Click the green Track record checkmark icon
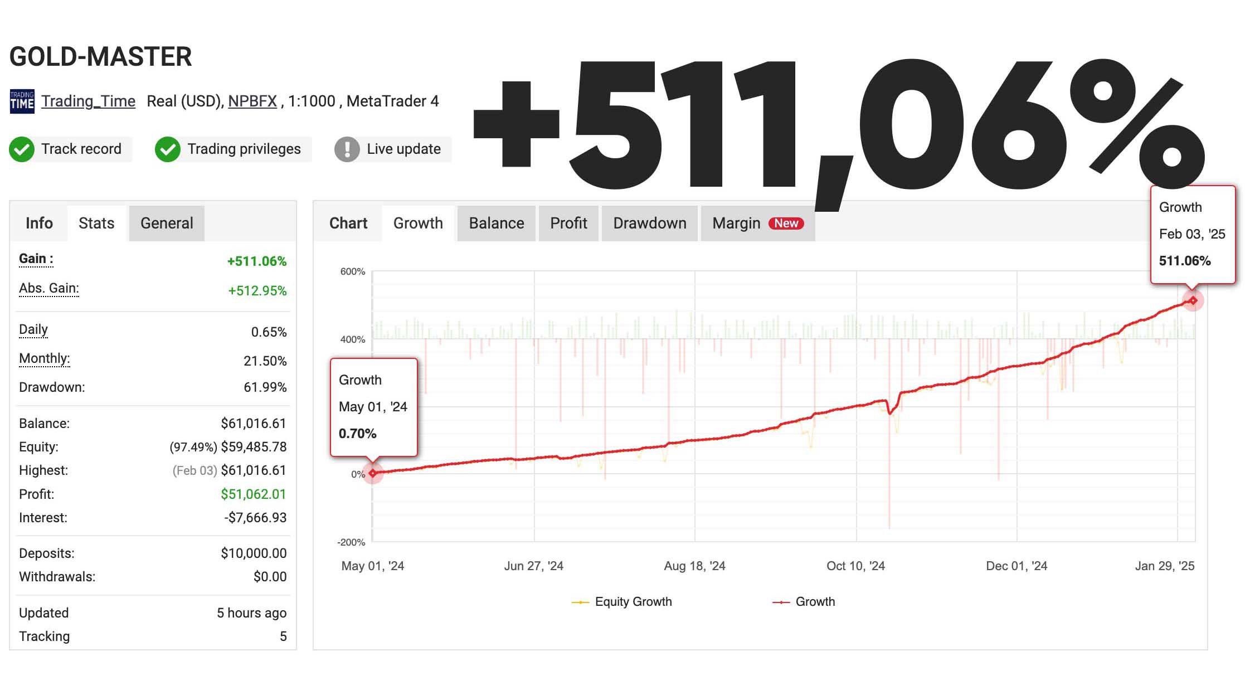 [x=22, y=149]
